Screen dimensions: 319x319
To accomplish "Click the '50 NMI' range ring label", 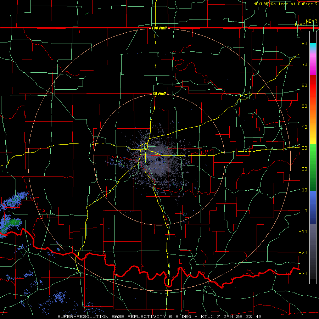I will coord(159,94).
